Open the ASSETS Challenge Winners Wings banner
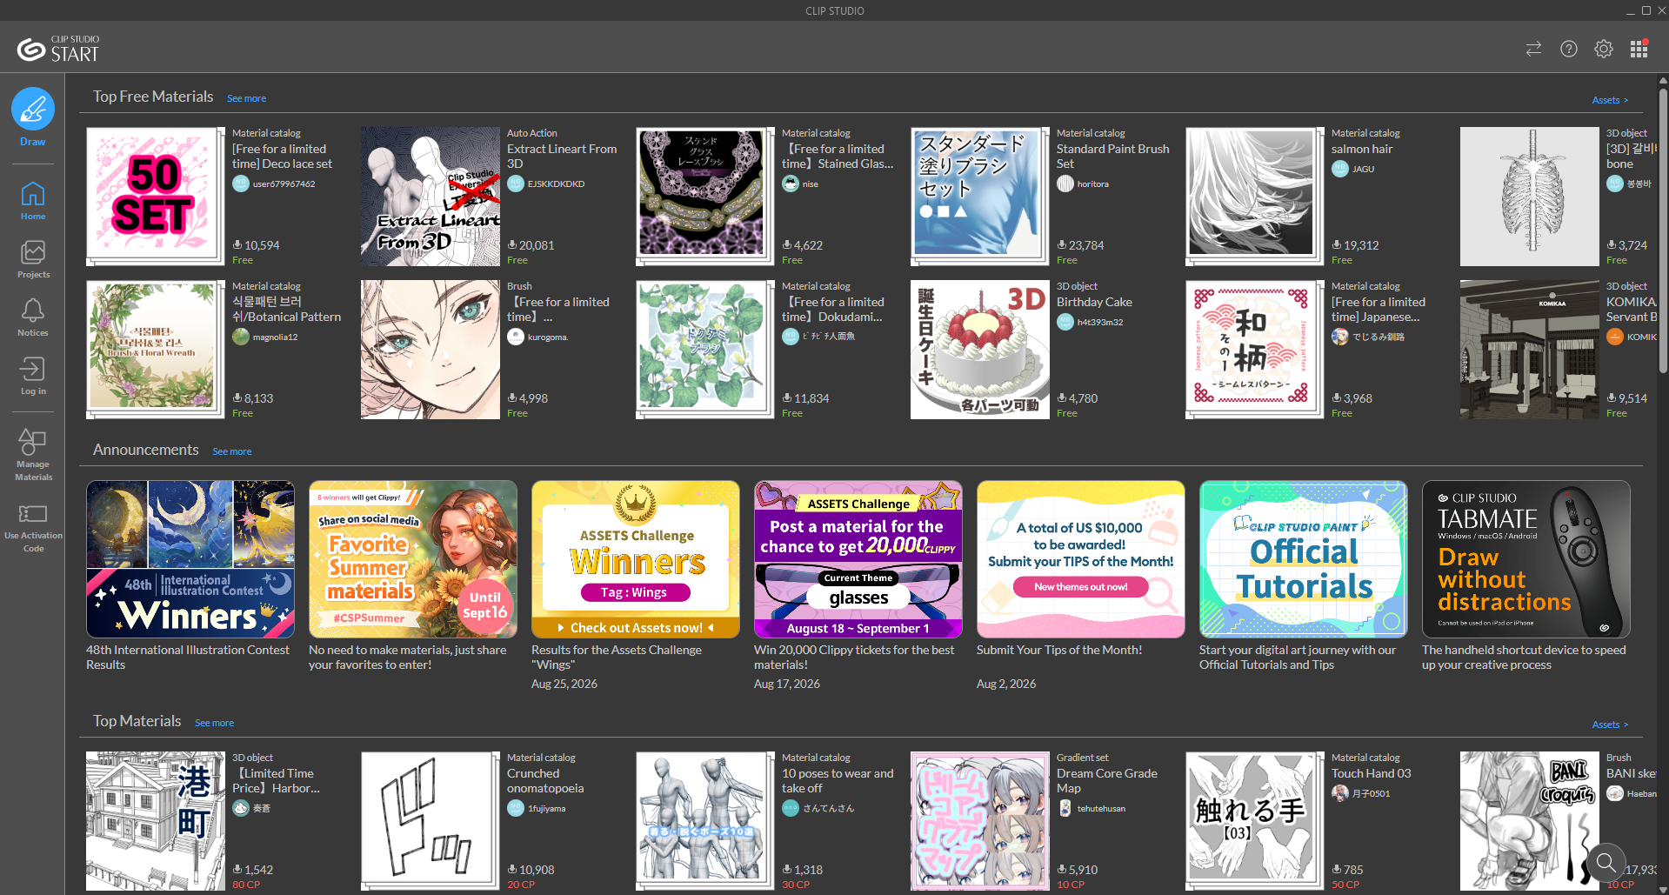 (636, 559)
